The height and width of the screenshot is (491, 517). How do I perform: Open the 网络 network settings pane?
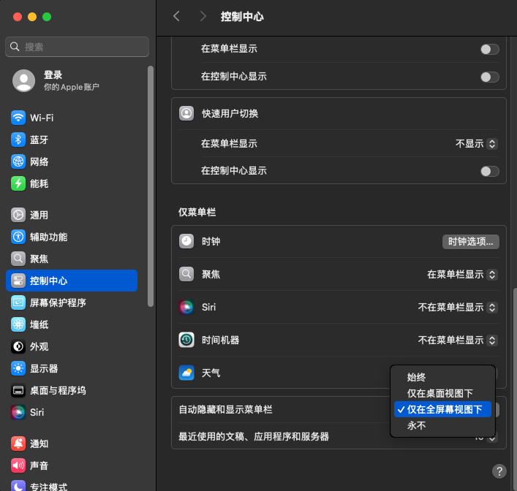[x=39, y=161]
